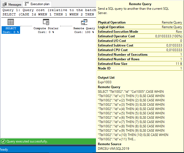Click the Estimated Number of Executions row
184x153 pixels.
tap(140, 55)
